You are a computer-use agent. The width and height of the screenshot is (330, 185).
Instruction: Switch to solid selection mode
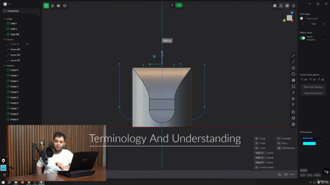tap(65, 6)
